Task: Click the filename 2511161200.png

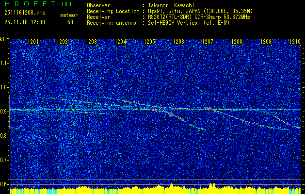Action: pos(25,13)
